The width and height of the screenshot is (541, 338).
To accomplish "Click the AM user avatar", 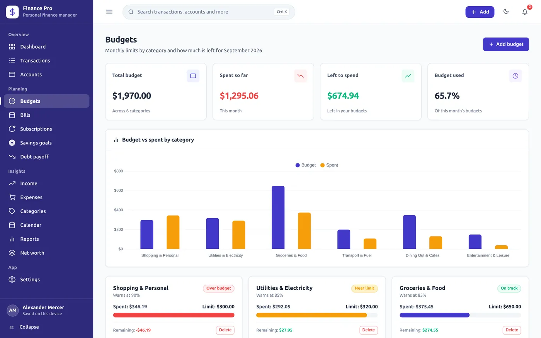I will [x=13, y=310].
